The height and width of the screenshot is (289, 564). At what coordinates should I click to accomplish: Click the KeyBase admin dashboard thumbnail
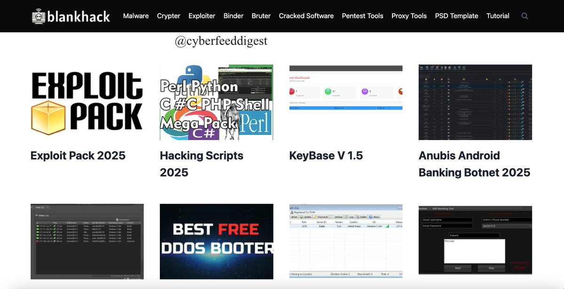(346, 88)
